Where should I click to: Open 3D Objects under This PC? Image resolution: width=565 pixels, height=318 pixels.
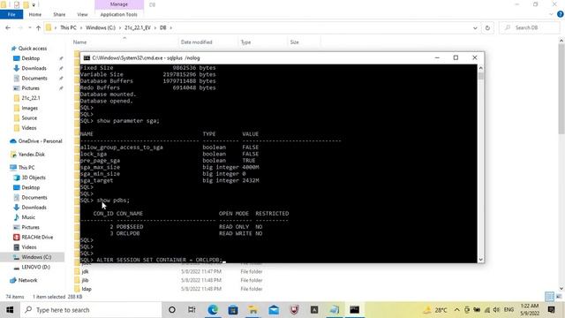tap(34, 178)
